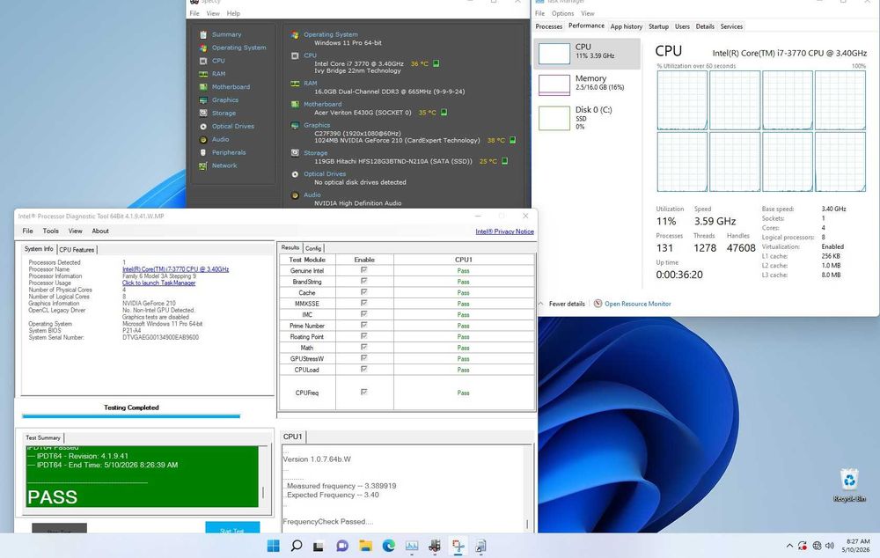
Task: Open Chat icon on taskbar
Action: point(342,546)
